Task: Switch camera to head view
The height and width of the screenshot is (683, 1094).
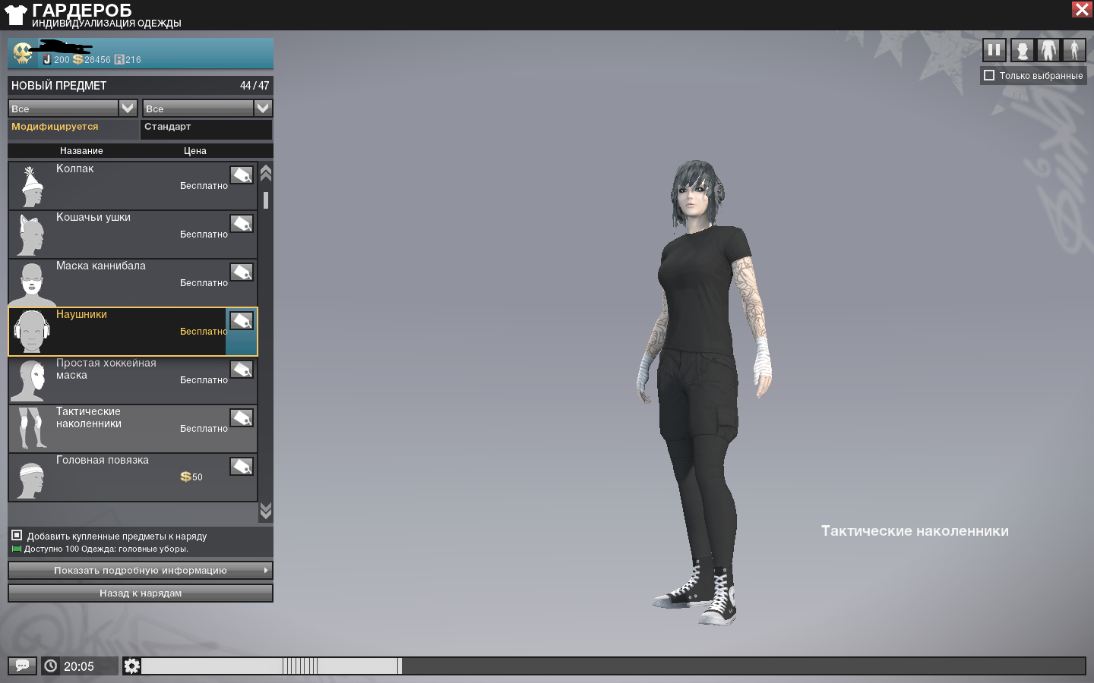Action: (1023, 51)
